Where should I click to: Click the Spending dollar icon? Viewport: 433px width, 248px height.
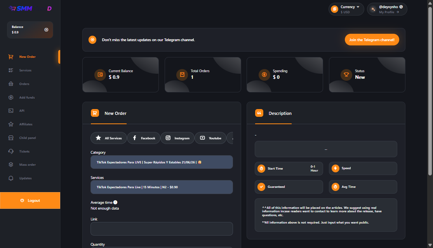click(x=264, y=75)
